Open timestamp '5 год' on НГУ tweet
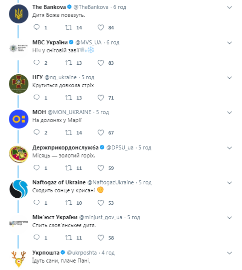Screen dimensions: 242x270 click(x=88, y=77)
